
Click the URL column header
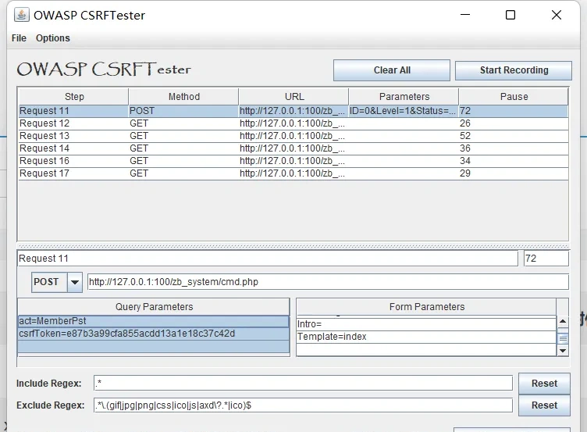click(293, 97)
